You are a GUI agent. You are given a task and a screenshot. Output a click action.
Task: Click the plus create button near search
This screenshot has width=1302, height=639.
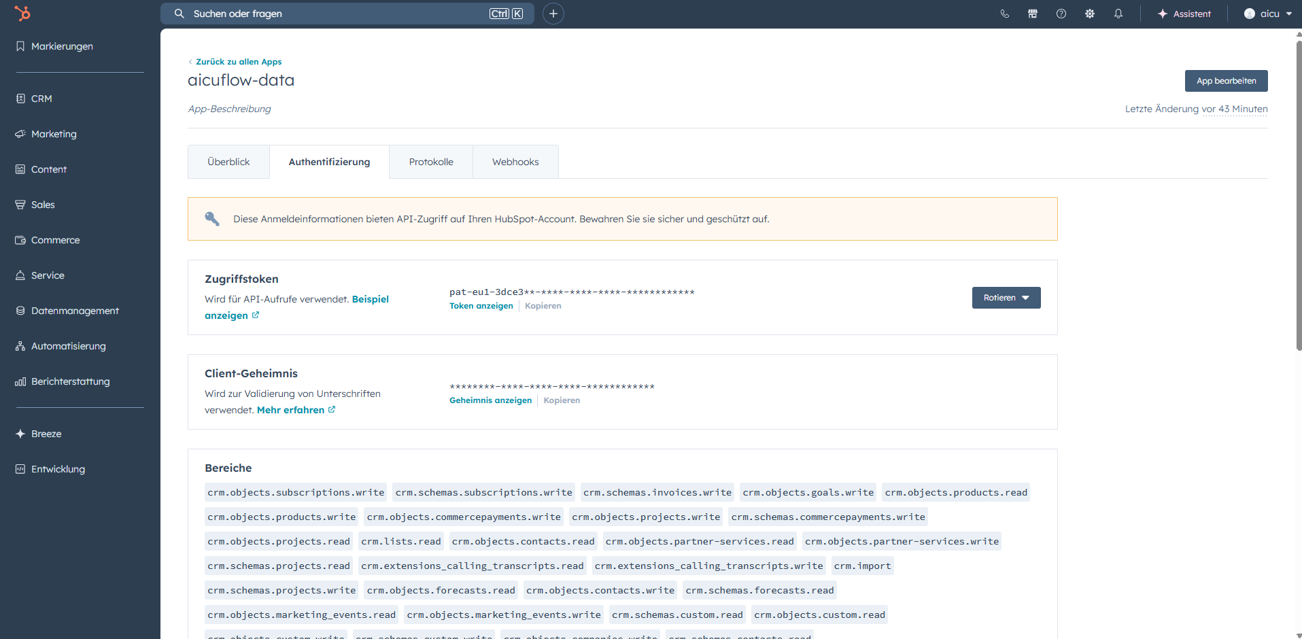(553, 14)
